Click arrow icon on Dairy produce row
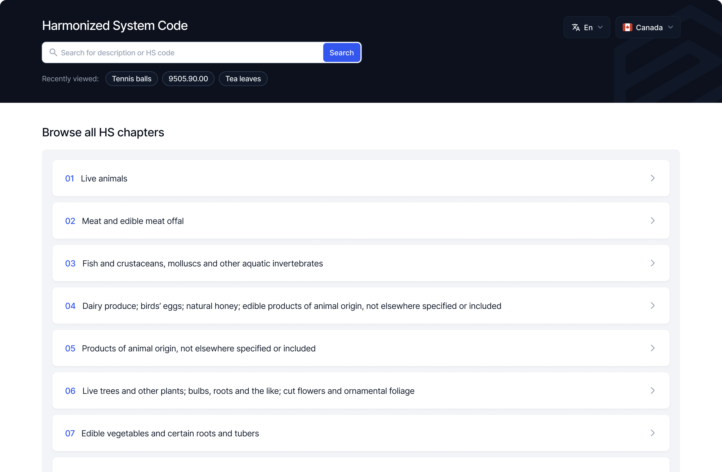Image resolution: width=722 pixels, height=472 pixels. tap(652, 305)
